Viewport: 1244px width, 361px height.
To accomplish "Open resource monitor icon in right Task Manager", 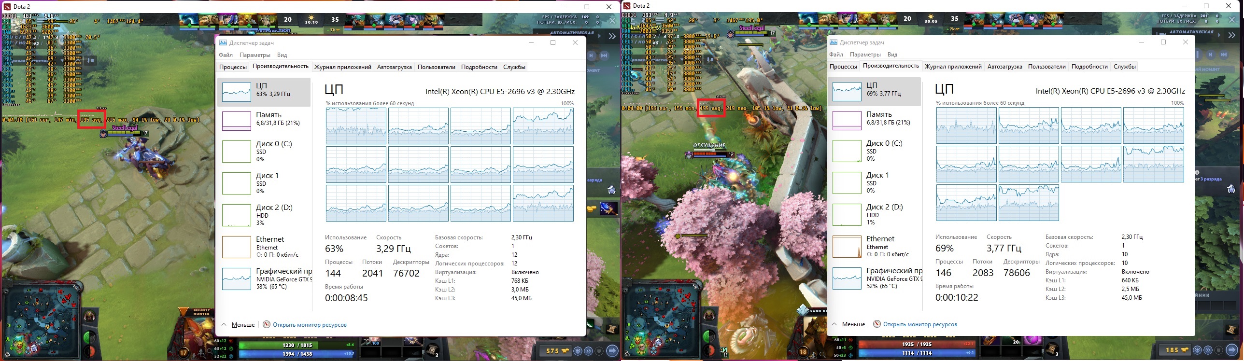I will (x=877, y=324).
